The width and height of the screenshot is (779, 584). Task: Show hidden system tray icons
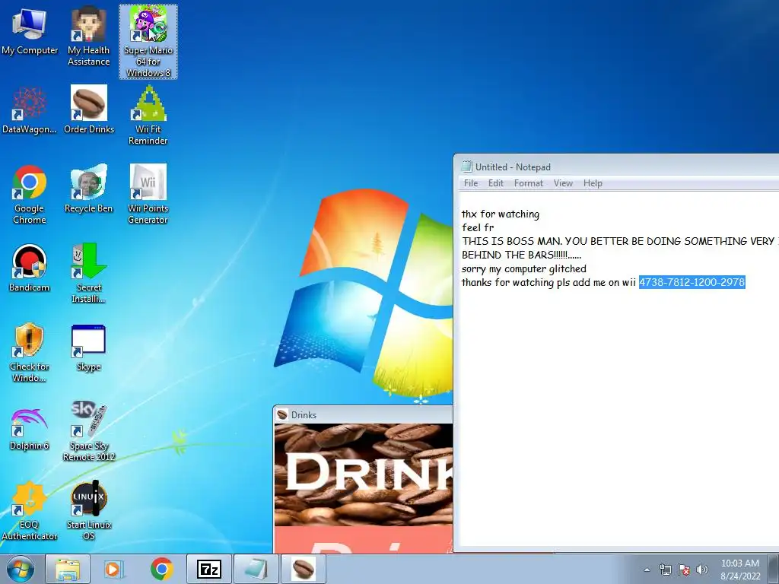click(x=647, y=570)
